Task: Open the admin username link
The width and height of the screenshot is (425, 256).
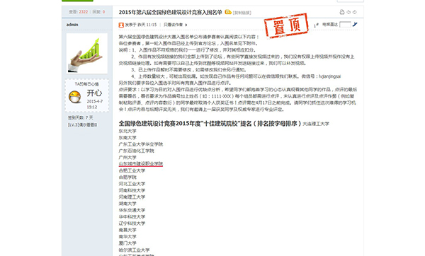Action: [72, 25]
